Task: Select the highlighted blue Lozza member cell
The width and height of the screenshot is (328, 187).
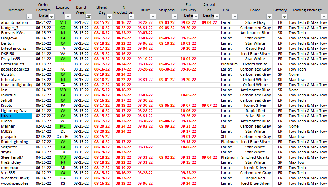Action: (x=16, y=116)
